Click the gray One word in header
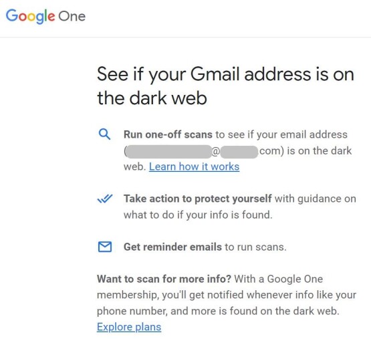 (x=72, y=17)
